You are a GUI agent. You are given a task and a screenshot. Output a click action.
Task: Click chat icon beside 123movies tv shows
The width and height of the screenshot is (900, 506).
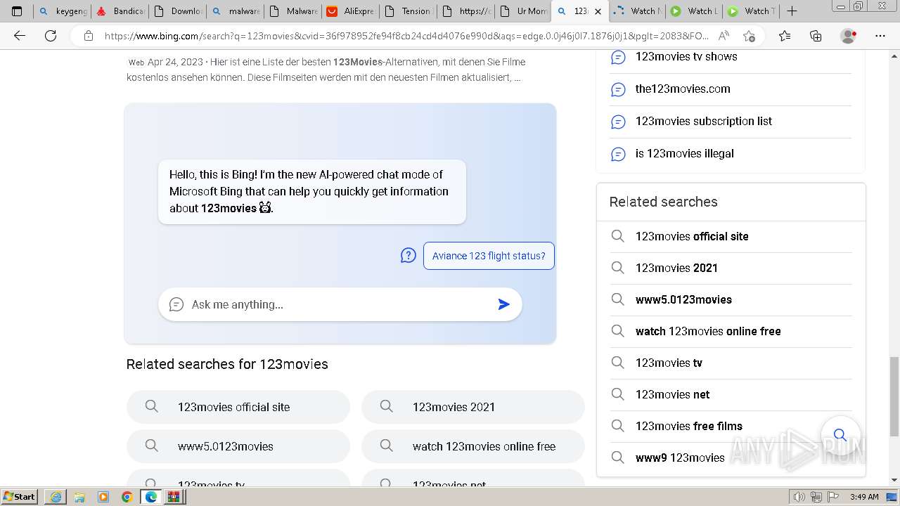point(618,57)
